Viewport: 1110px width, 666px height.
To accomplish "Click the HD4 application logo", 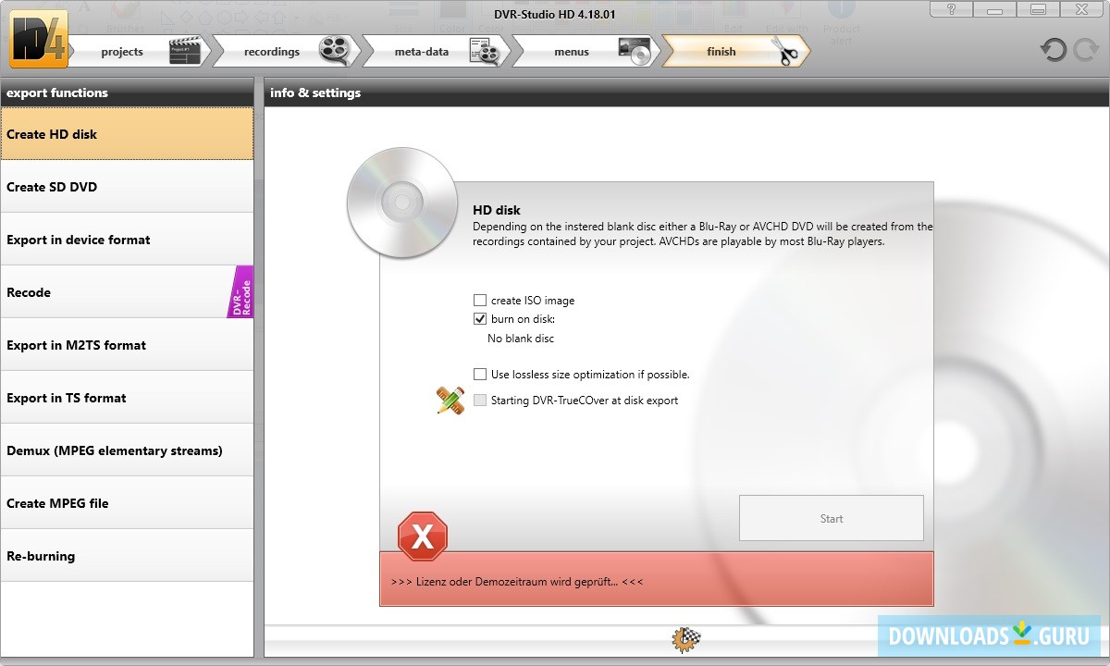I will pyautogui.click(x=39, y=38).
